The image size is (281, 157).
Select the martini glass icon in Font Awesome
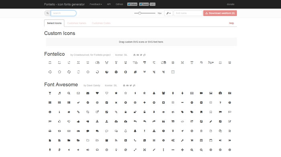50,93
